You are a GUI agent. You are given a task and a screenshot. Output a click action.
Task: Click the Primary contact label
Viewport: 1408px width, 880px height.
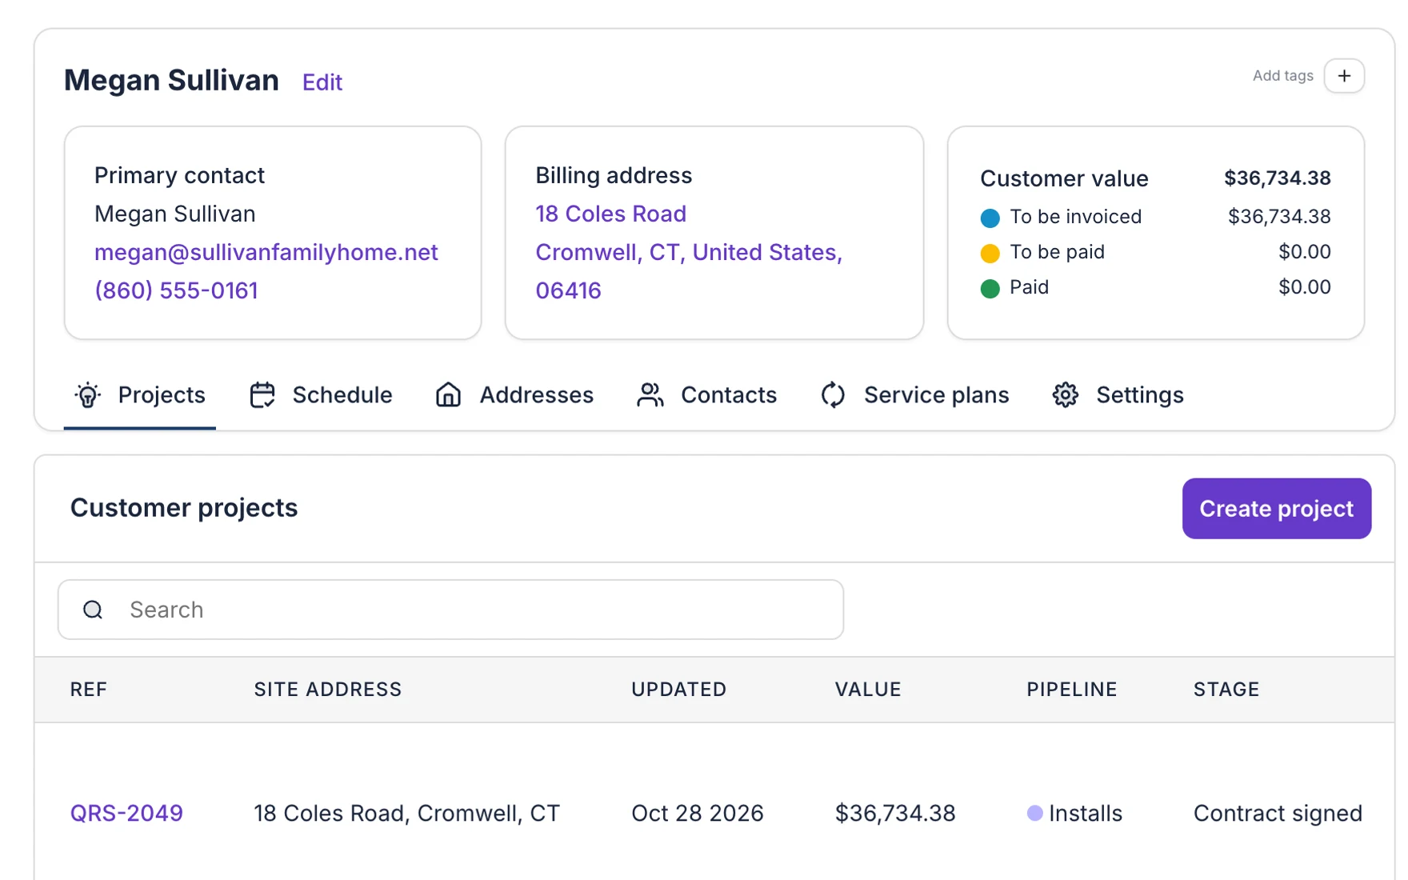pos(179,176)
